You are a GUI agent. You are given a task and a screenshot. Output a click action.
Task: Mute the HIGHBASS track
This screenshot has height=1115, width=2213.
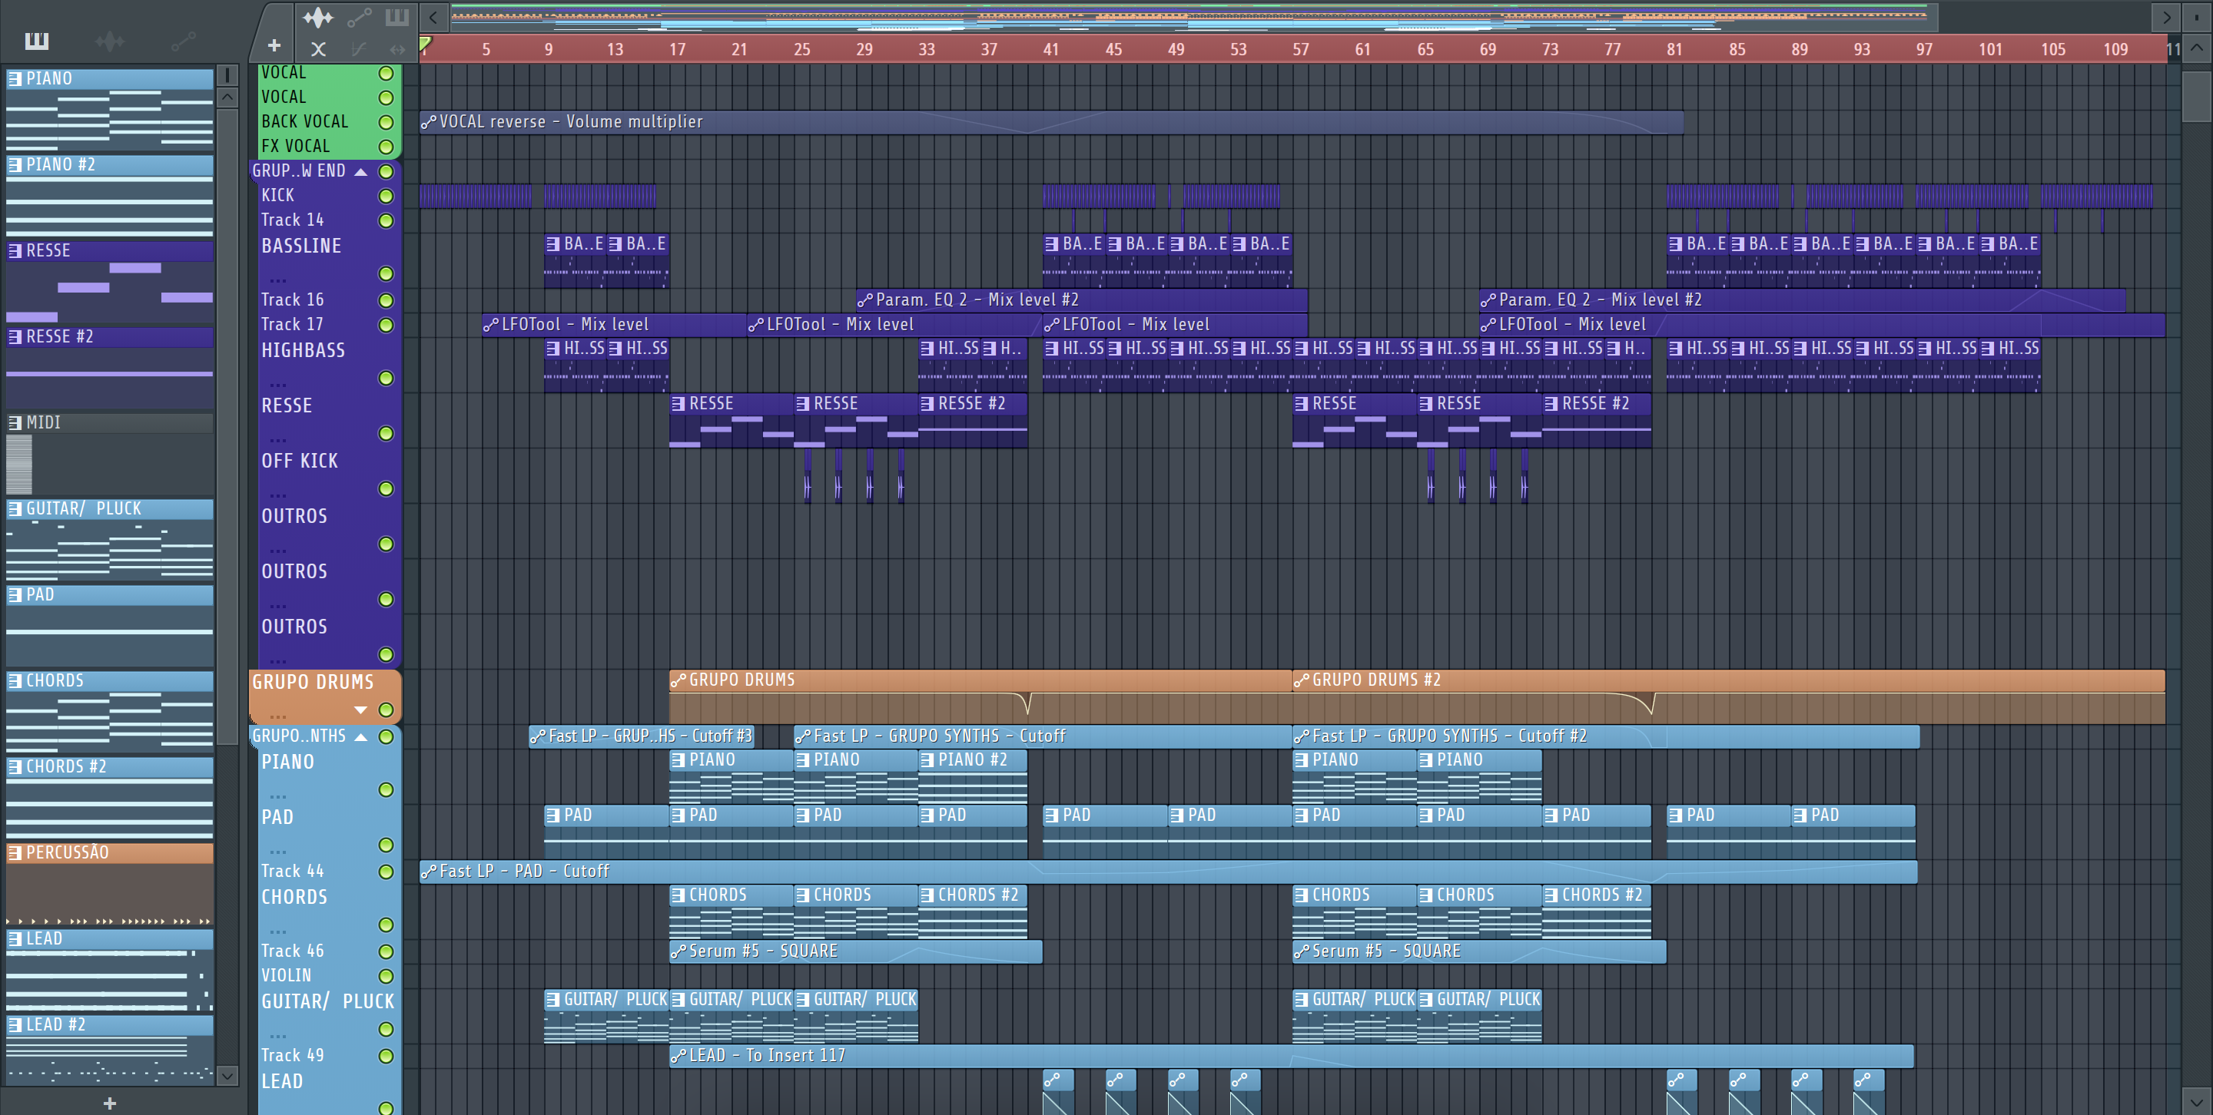[387, 379]
